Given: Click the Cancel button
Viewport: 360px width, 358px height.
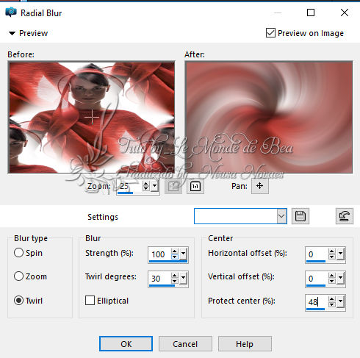Looking at the screenshot, I should tap(185, 344).
